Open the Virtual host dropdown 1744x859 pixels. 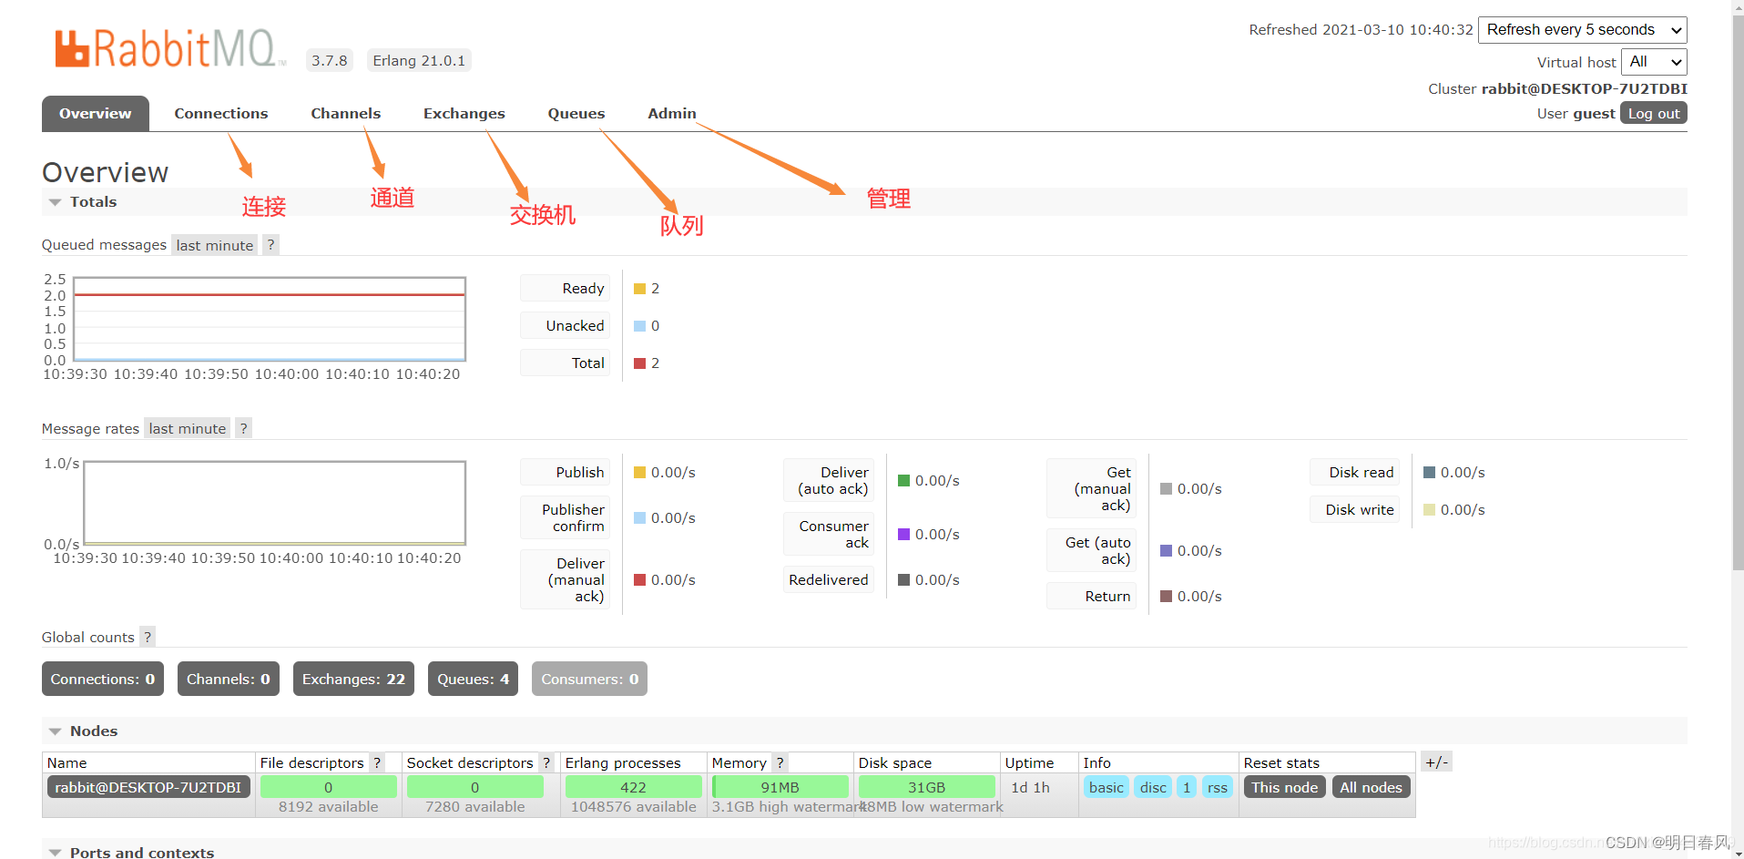point(1654,62)
